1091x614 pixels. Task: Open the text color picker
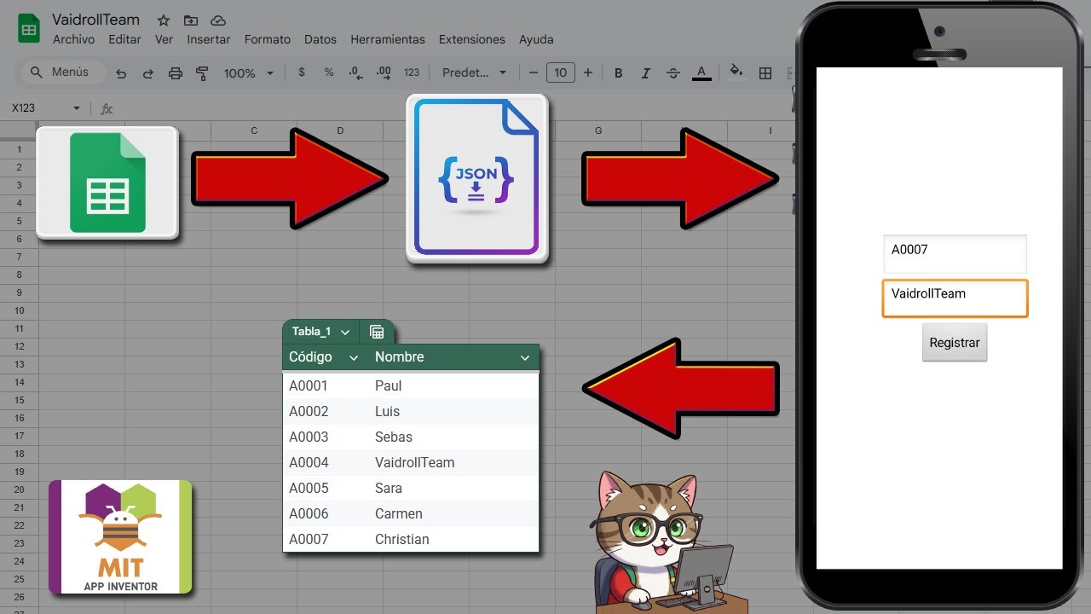(x=701, y=73)
